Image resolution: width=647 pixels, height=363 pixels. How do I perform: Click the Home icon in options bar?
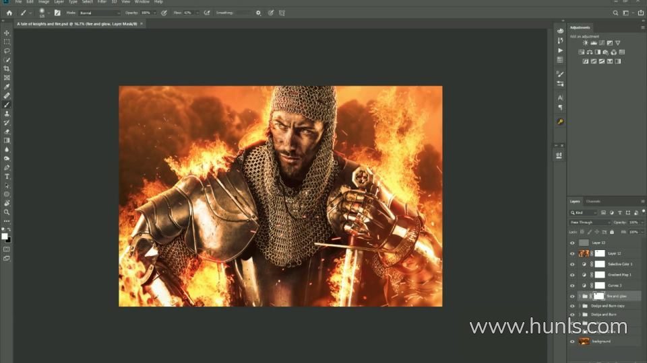point(9,13)
